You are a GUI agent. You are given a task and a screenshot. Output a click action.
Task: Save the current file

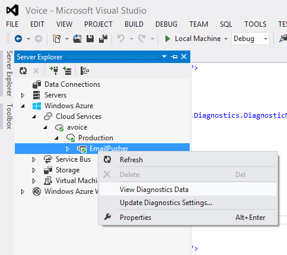pos(90,39)
